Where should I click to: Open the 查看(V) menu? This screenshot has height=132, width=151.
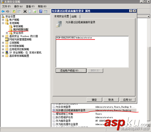click(30, 7)
